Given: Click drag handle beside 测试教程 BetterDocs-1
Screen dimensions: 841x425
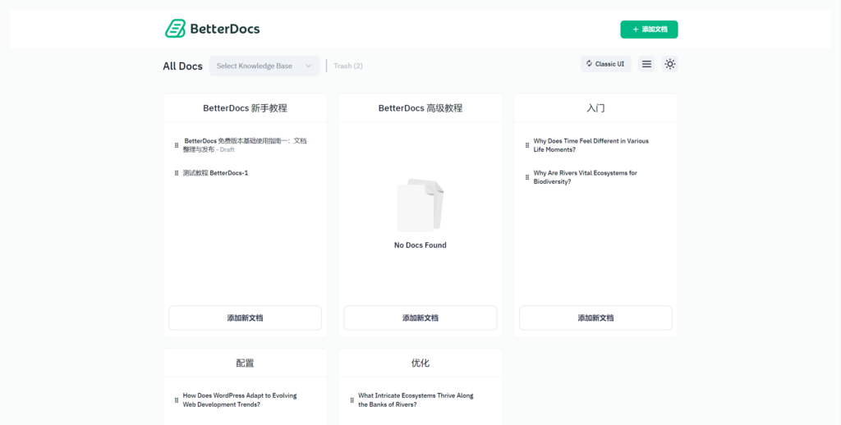Looking at the screenshot, I should pyautogui.click(x=177, y=173).
